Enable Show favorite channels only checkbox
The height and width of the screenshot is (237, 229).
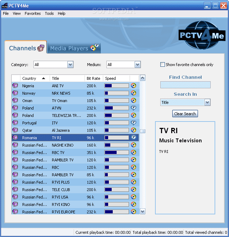pos(162,65)
